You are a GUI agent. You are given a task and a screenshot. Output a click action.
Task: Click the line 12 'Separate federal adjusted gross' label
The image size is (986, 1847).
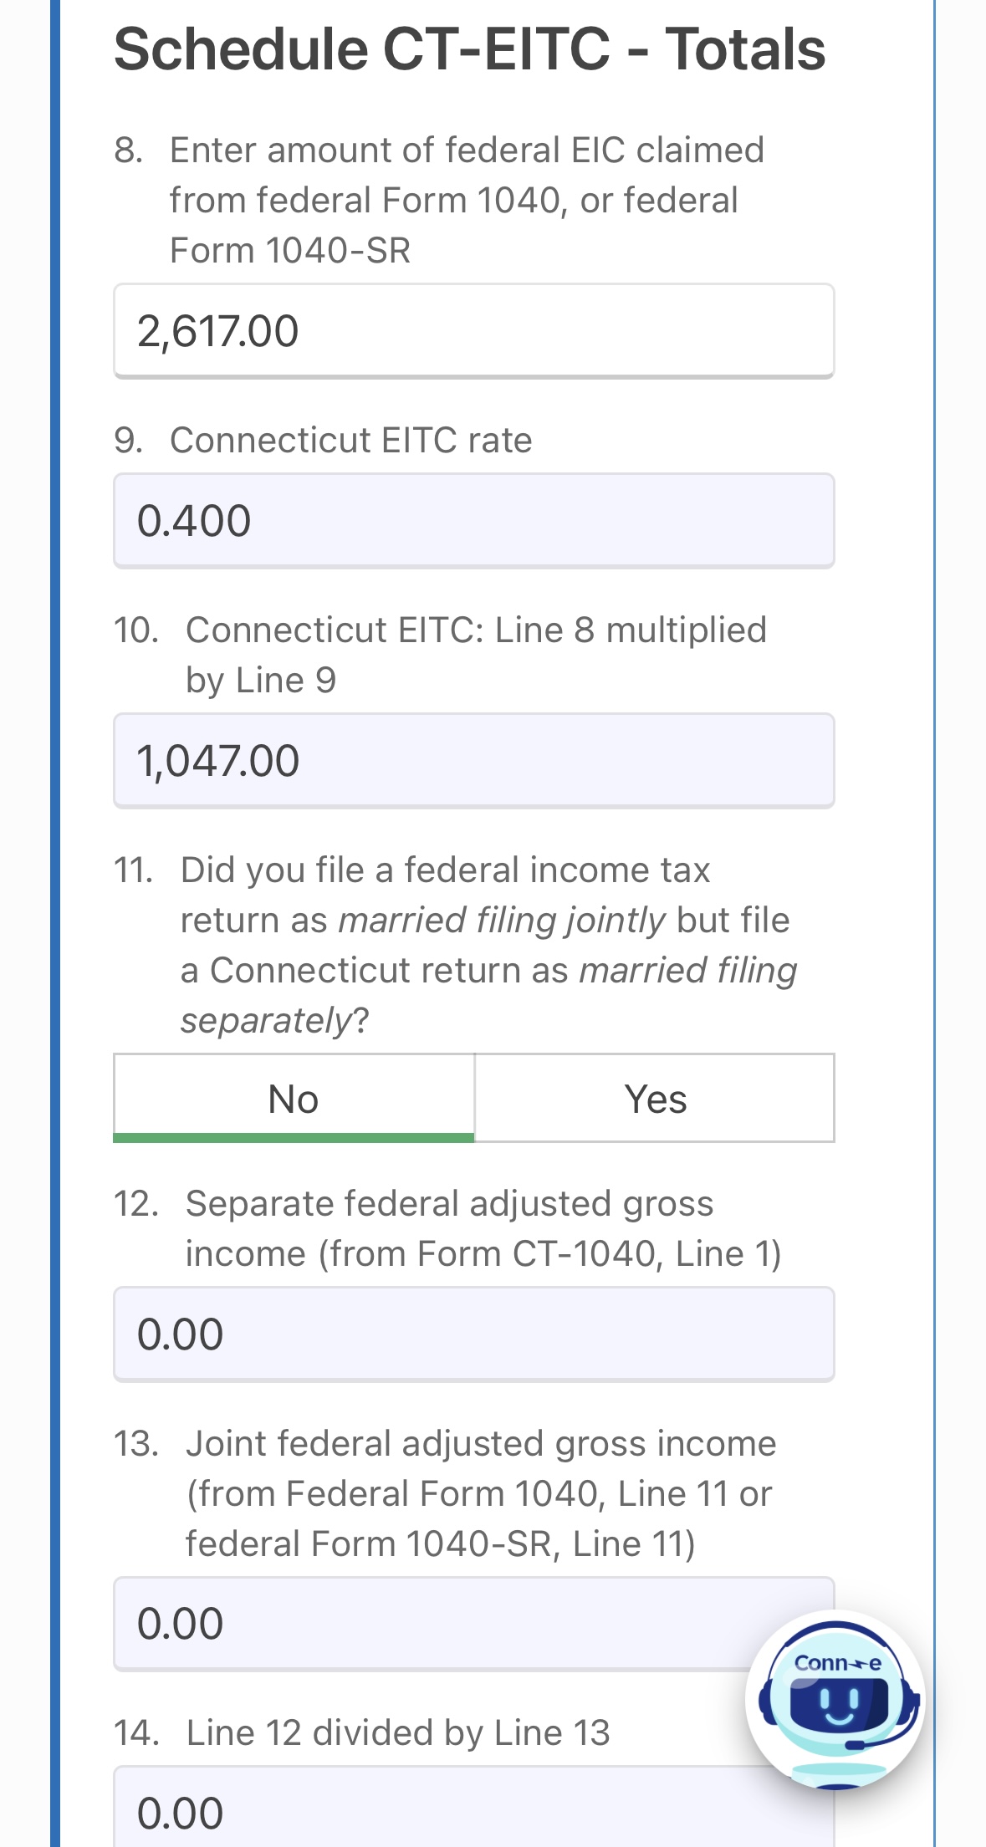coord(449,1203)
